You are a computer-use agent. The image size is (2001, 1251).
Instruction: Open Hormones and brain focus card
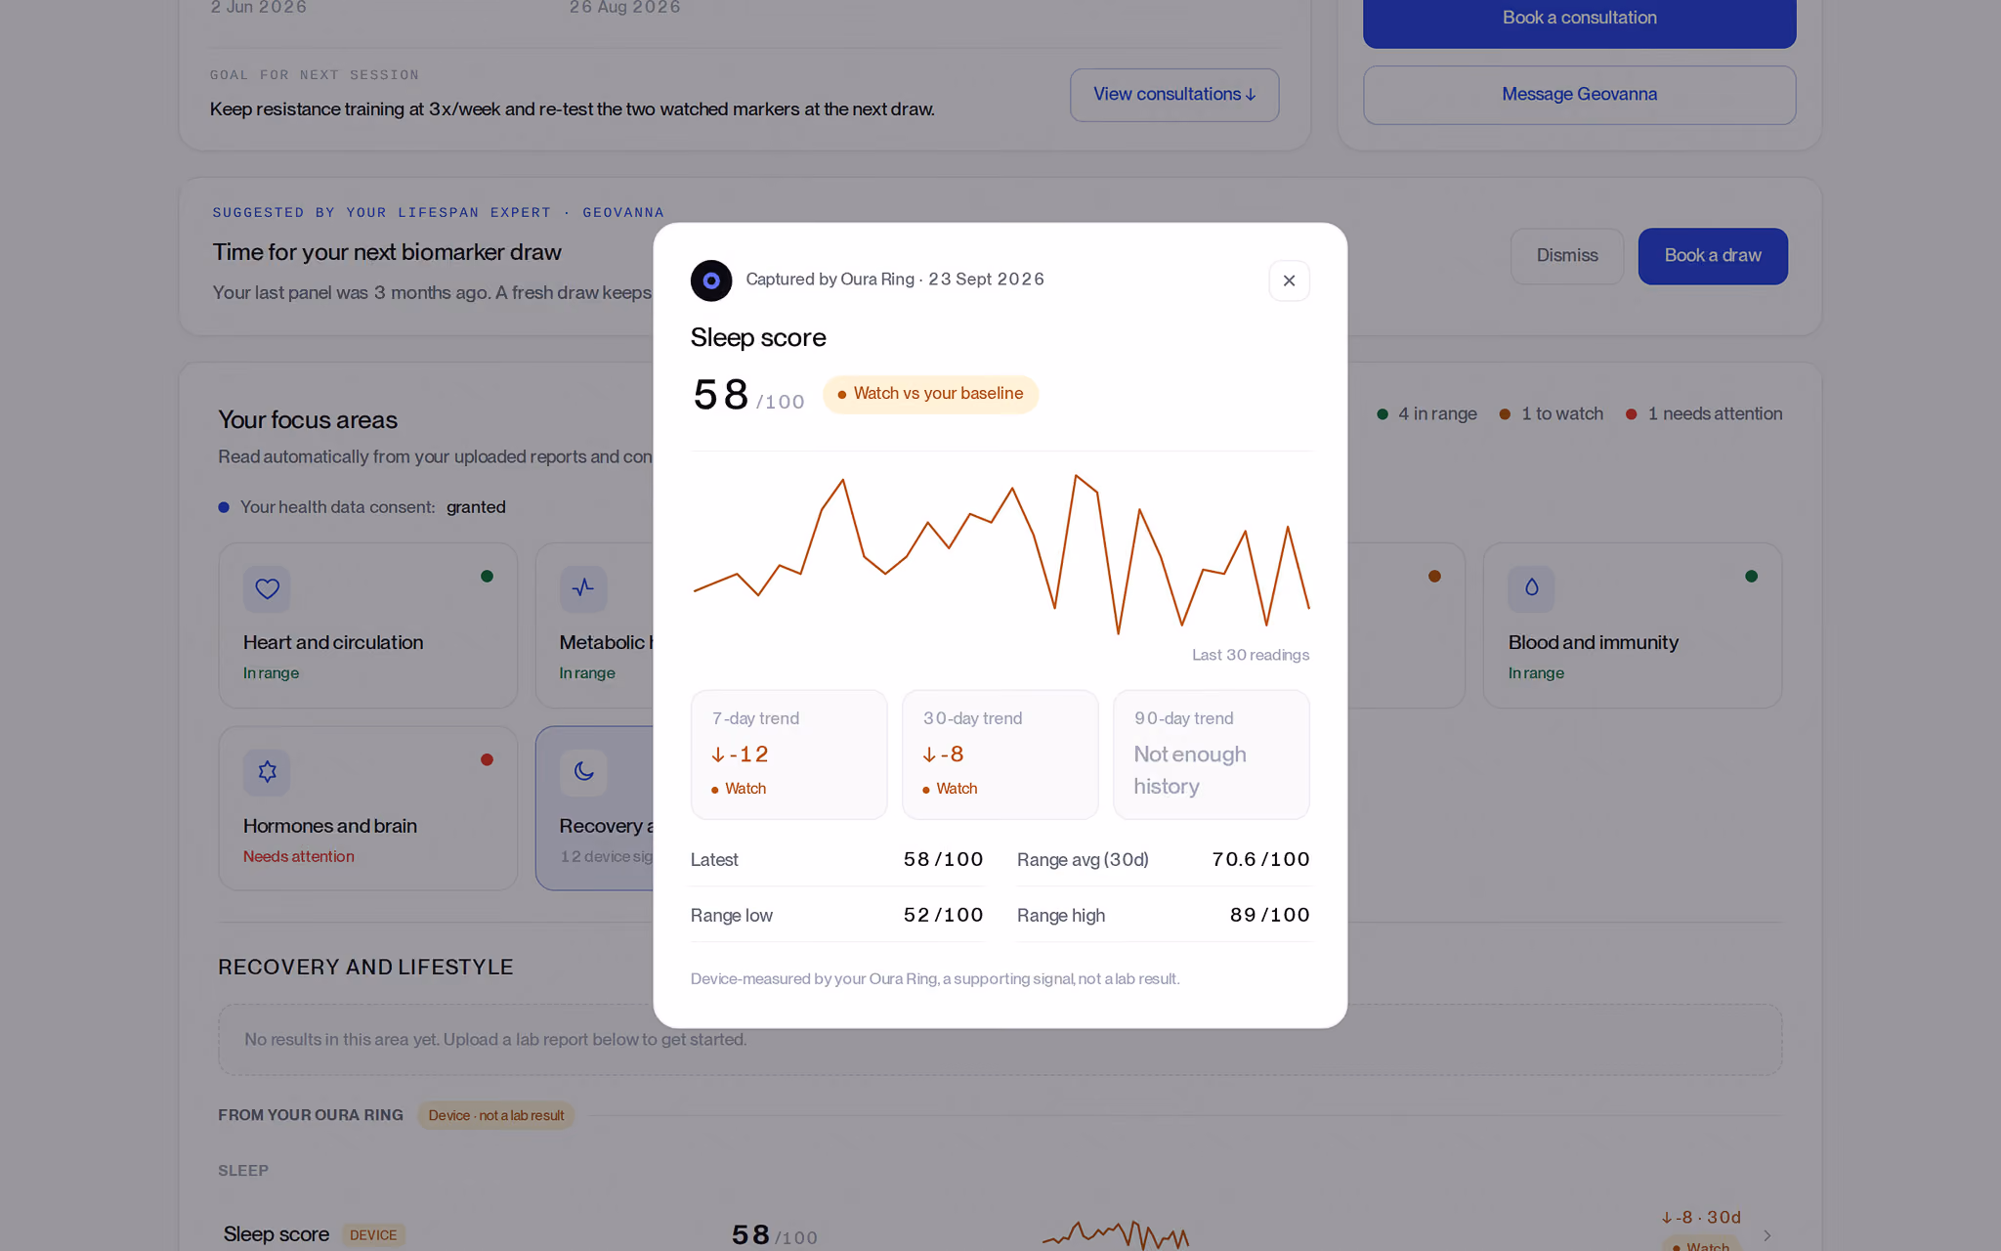tap(367, 808)
